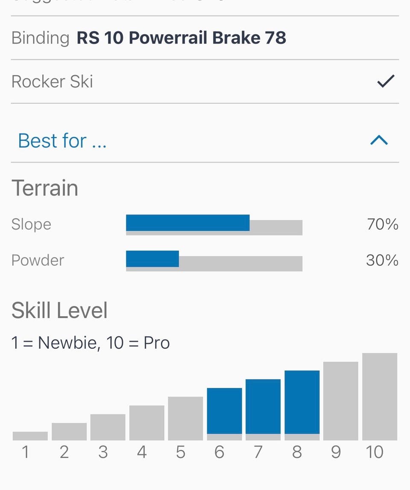
Task: Click the Rocker Ski checkmark icon
Action: [x=386, y=81]
